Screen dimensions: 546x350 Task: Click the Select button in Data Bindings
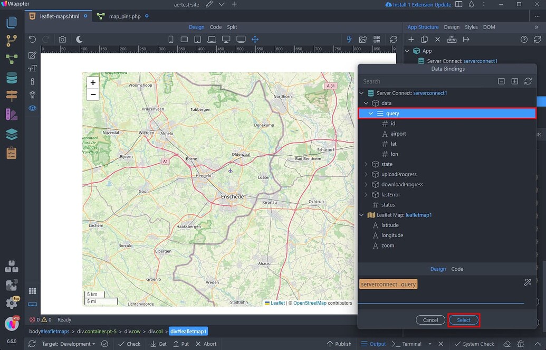pos(463,320)
